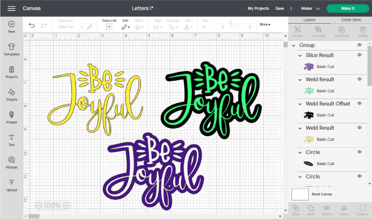
Task: Toggle visibility of Weld Result Offset layer
Action: pyautogui.click(x=359, y=103)
